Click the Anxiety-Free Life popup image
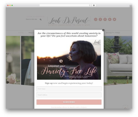Image resolution: width=138 pixels, height=117 pixels. [x=69, y=59]
